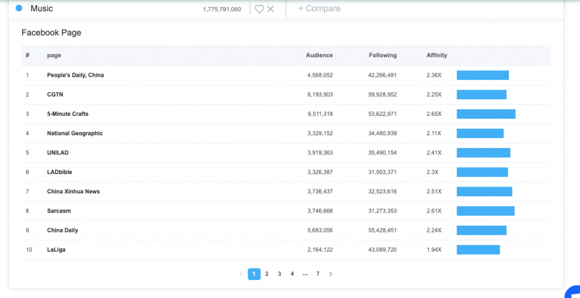The image size is (580, 298).
Task: Click the + Compare field
Action: (319, 8)
